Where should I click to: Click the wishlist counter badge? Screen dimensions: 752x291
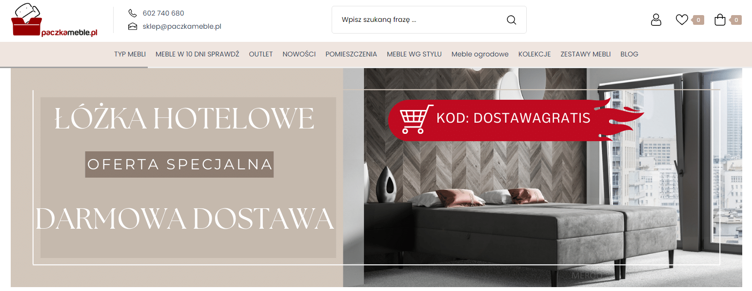click(x=698, y=20)
